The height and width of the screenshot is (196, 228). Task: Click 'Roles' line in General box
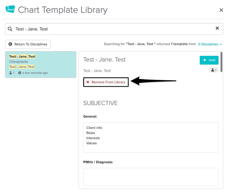[x=91, y=133]
